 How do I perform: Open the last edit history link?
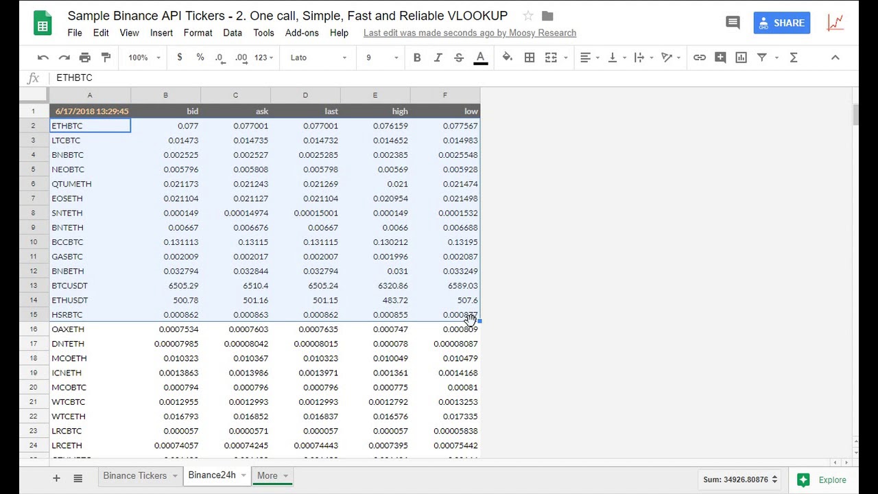click(470, 33)
